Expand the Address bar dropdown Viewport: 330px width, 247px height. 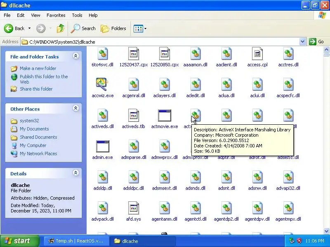pos(302,42)
